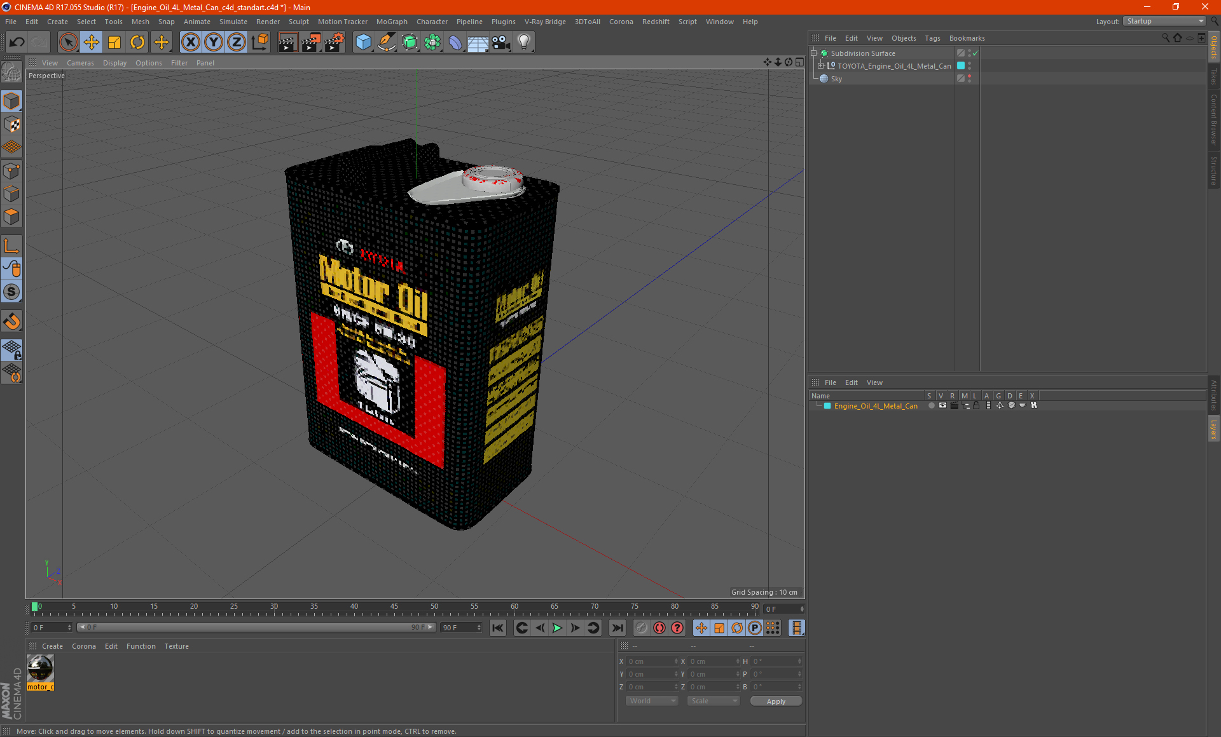The height and width of the screenshot is (737, 1221).
Task: Open the spline pen tool
Action: pyautogui.click(x=386, y=43)
